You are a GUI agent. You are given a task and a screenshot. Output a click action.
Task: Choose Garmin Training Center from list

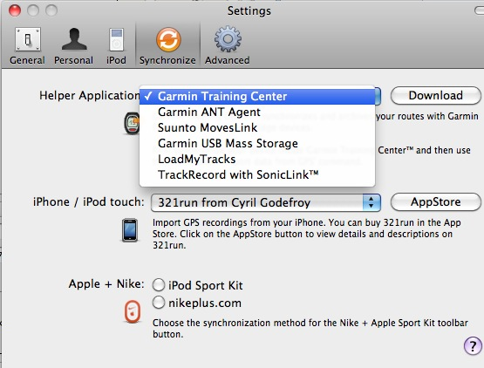click(257, 96)
